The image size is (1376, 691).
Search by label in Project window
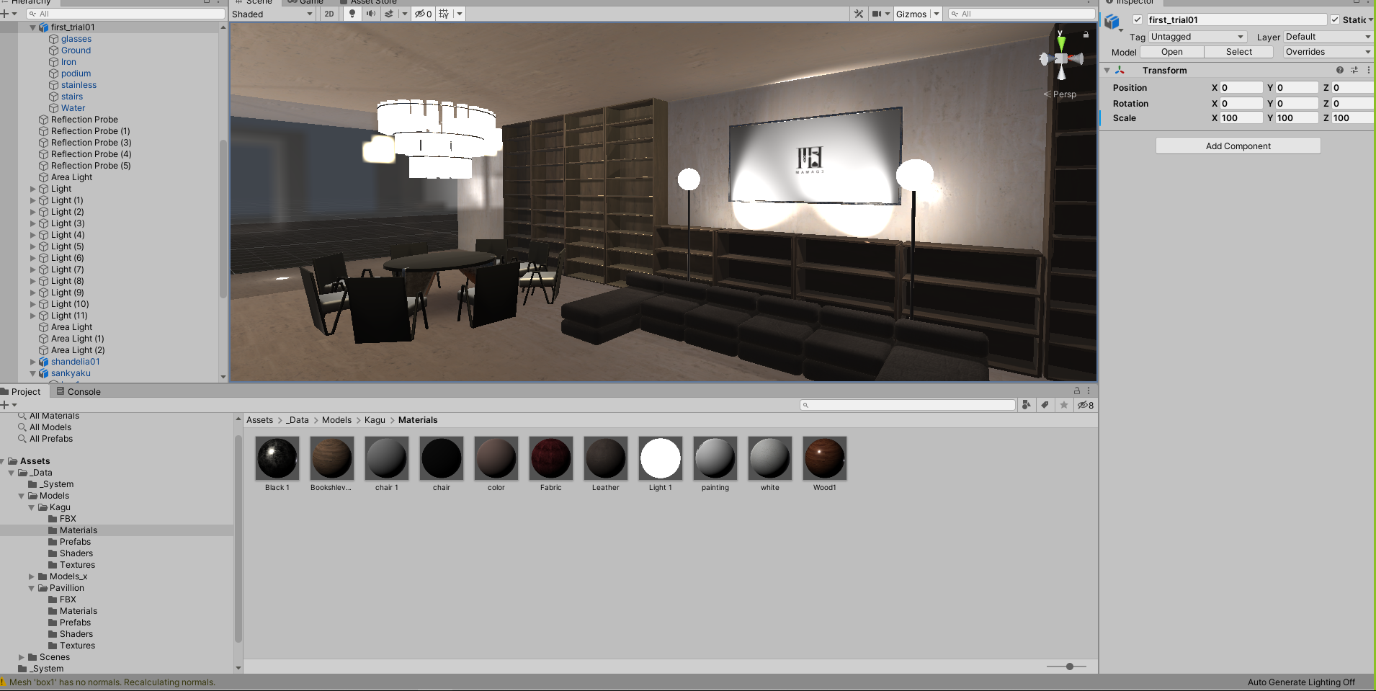point(1045,405)
